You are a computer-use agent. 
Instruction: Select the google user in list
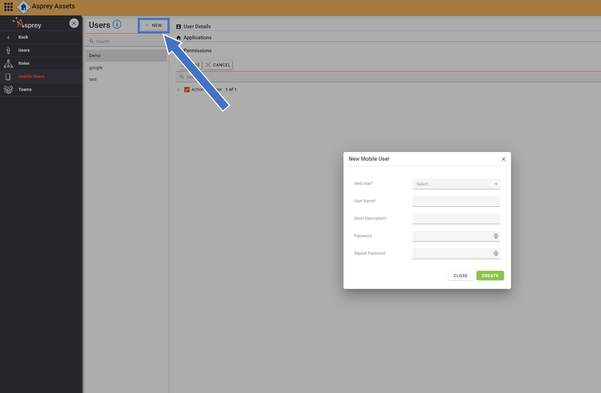pyautogui.click(x=96, y=68)
